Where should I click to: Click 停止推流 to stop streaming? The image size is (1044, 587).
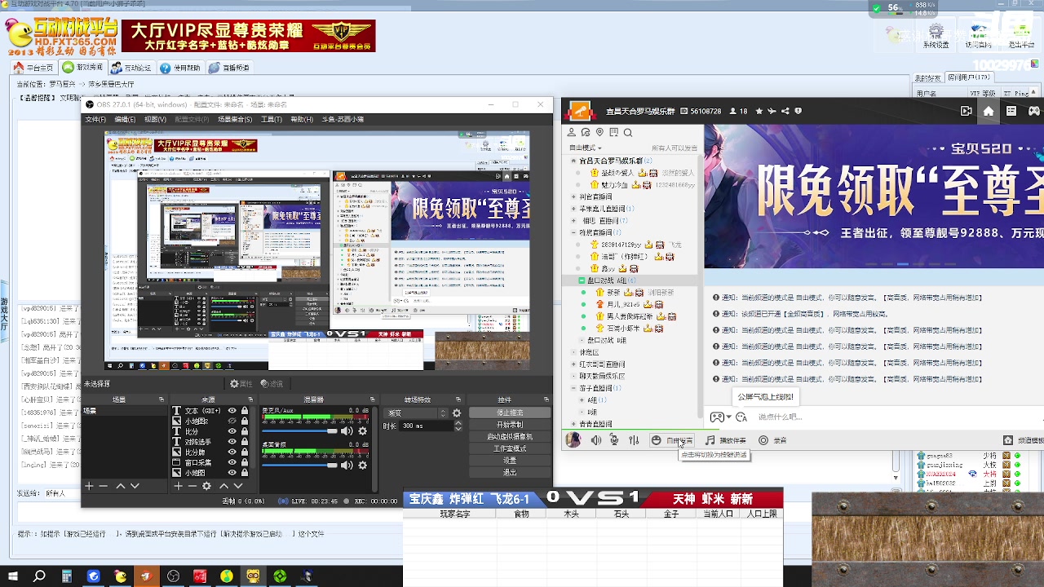[510, 413]
